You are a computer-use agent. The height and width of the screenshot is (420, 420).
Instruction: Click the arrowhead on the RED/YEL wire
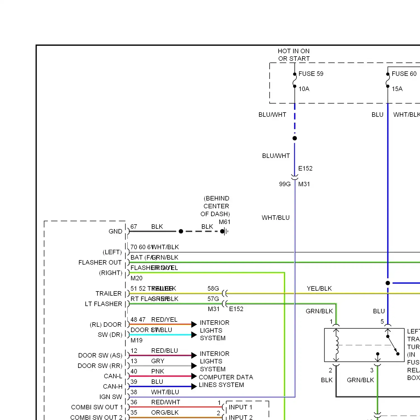[x=194, y=324]
